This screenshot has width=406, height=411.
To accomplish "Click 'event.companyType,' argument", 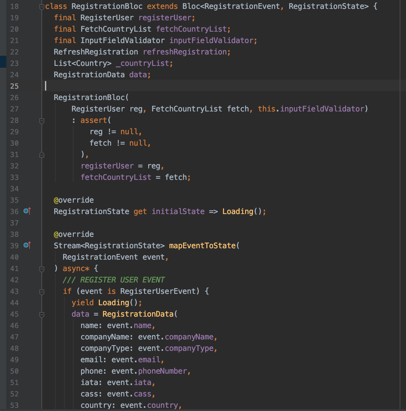I will [x=178, y=348].
